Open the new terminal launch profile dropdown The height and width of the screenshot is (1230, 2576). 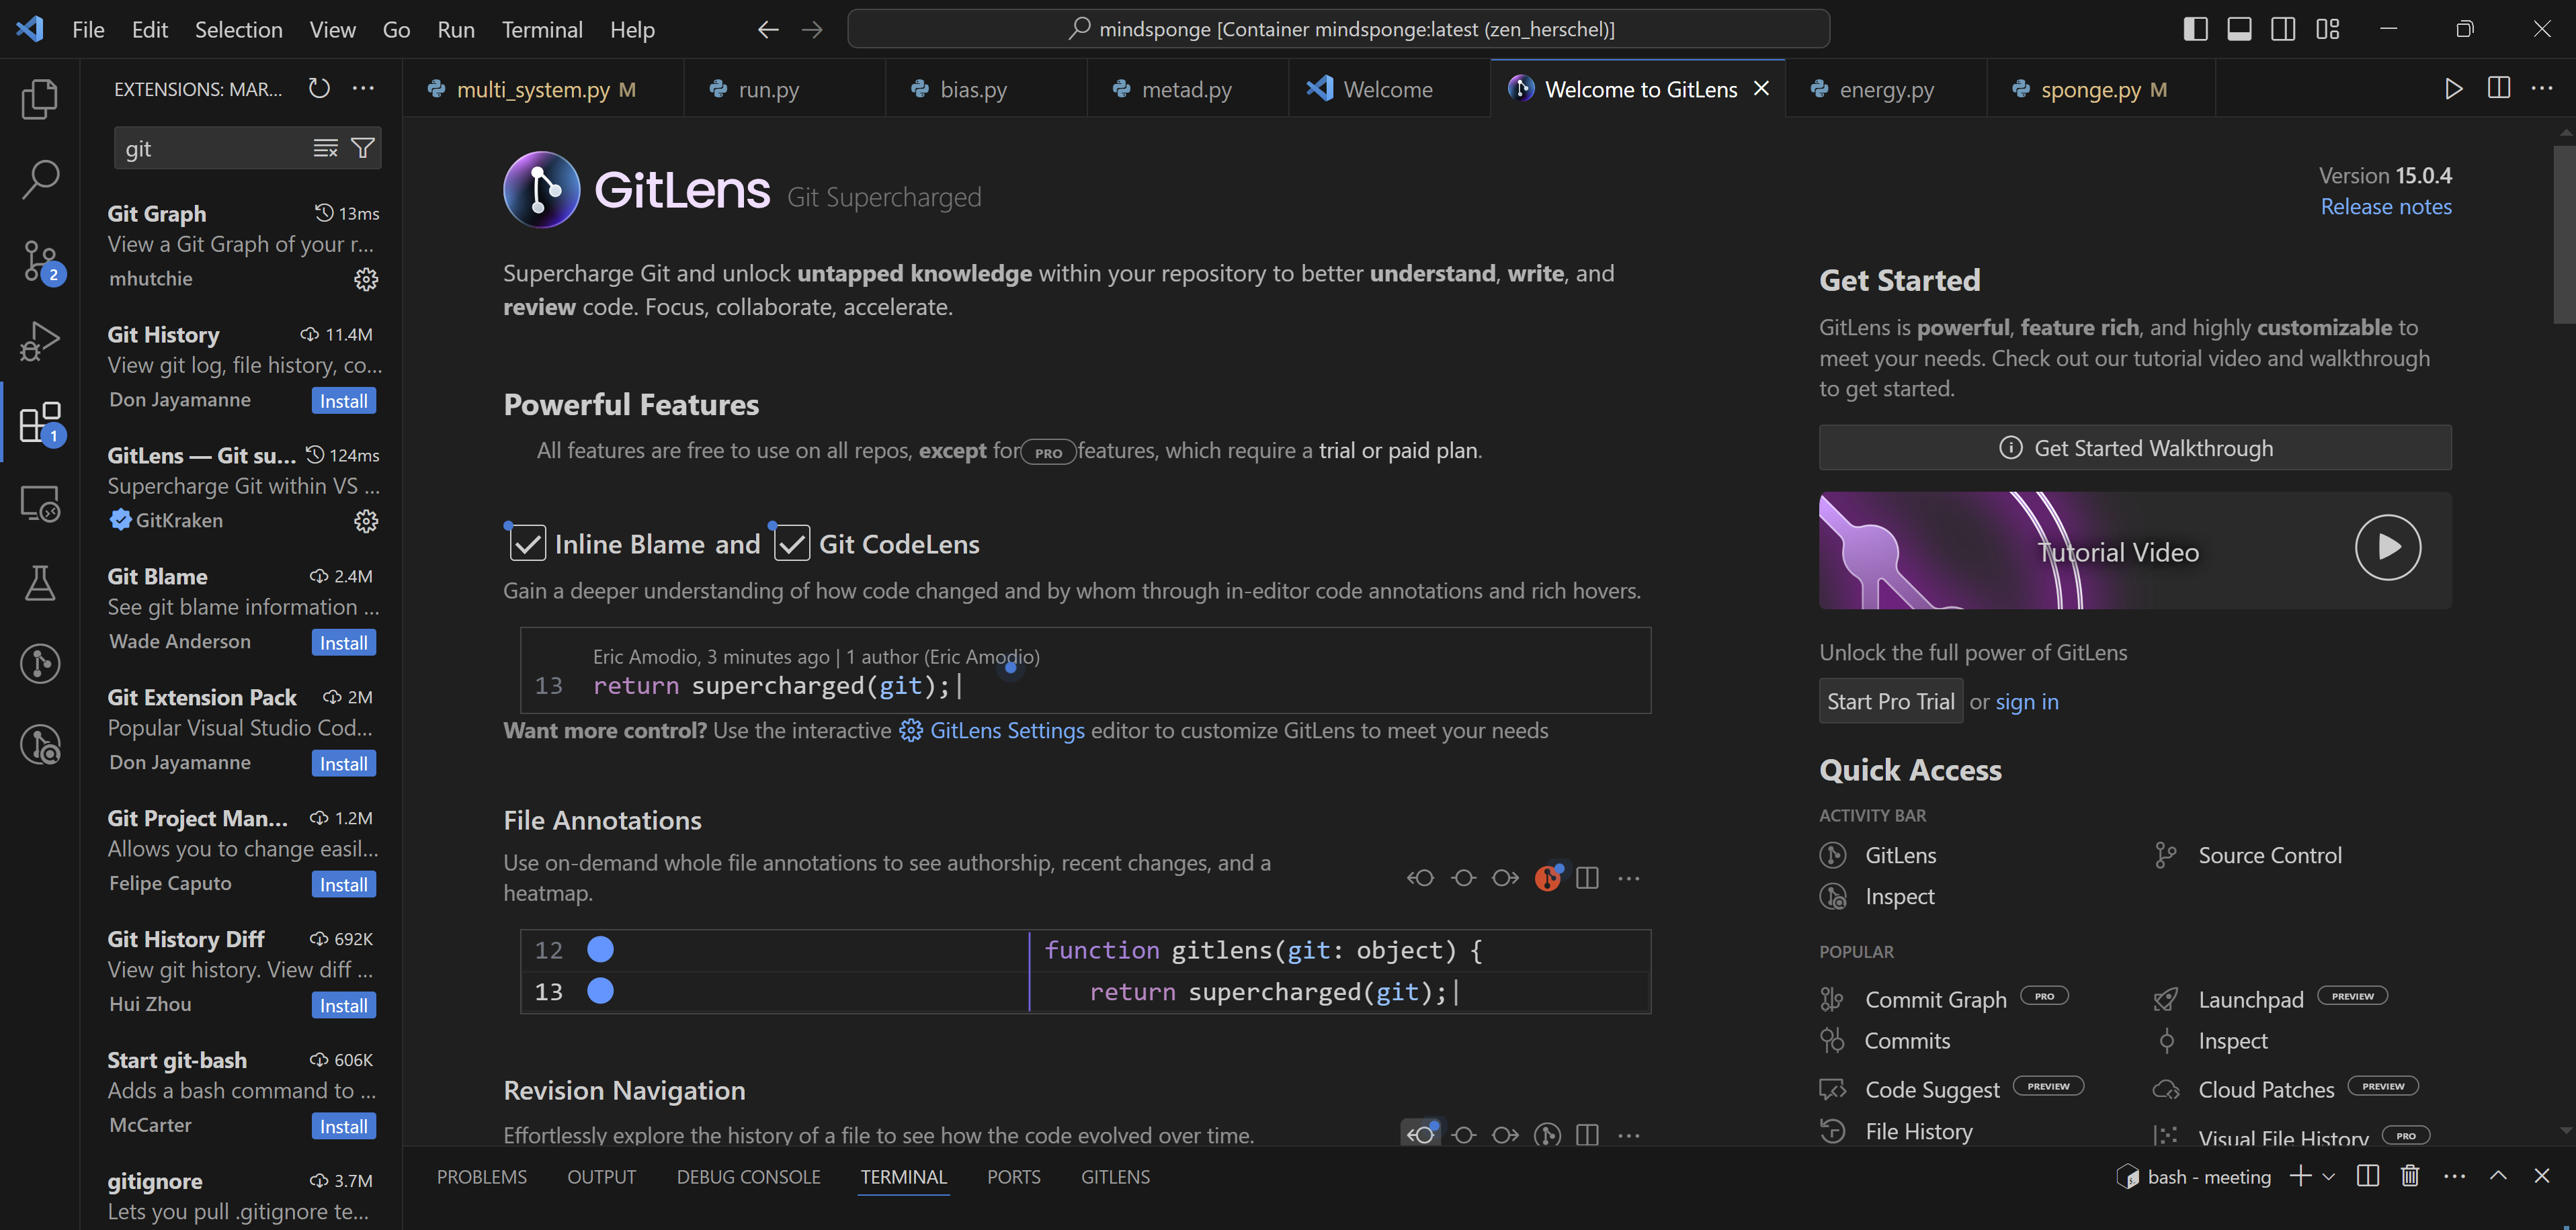[x=2329, y=1176]
